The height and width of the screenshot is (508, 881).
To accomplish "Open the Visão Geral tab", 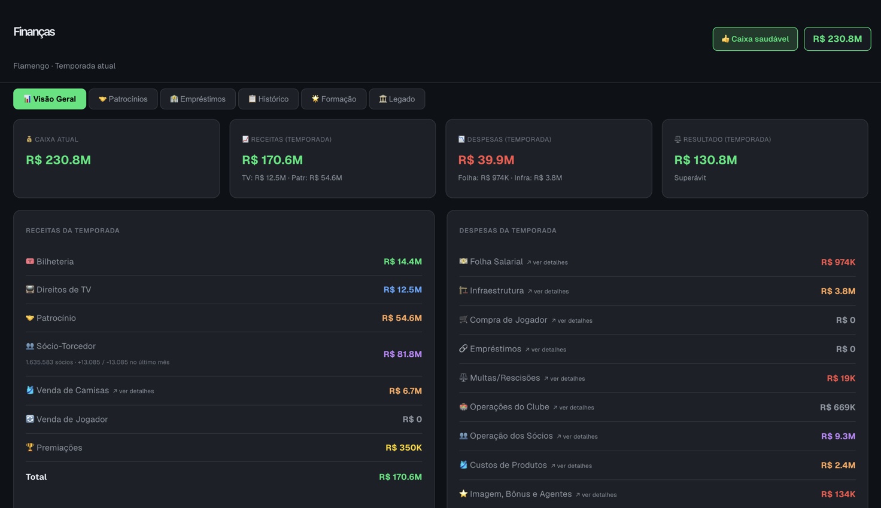I will click(x=50, y=99).
